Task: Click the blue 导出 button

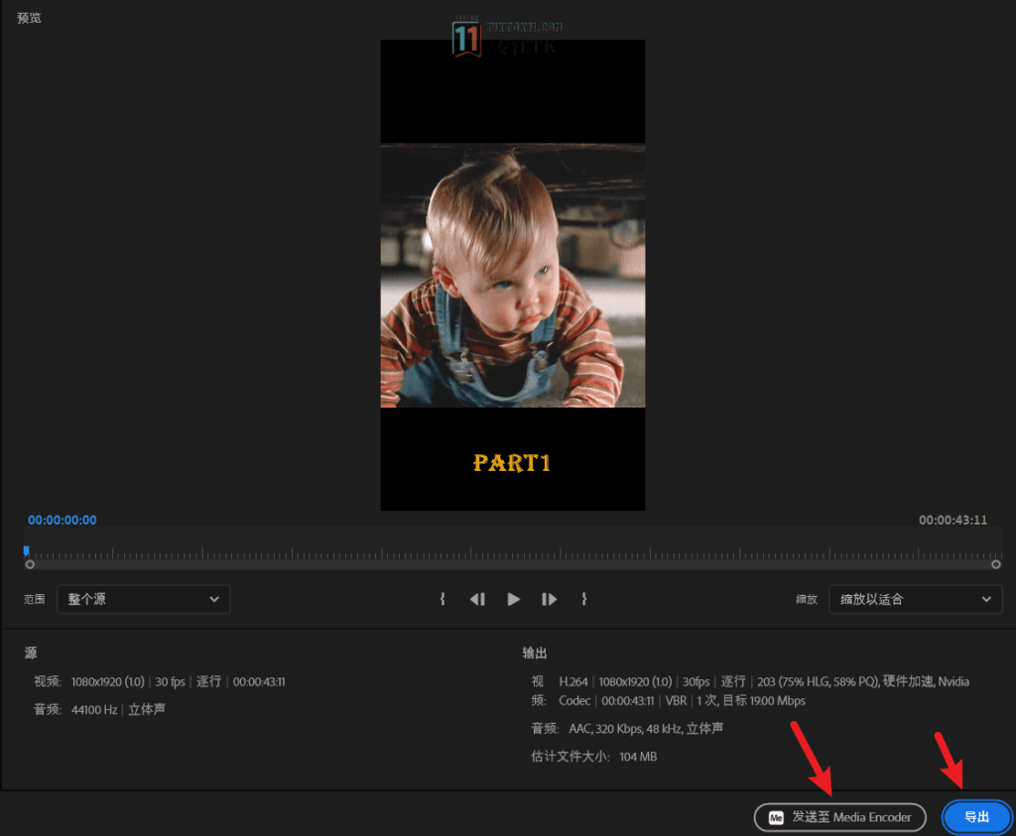Action: [x=976, y=817]
